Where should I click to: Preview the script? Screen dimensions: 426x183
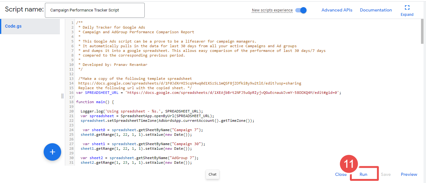click(409, 174)
